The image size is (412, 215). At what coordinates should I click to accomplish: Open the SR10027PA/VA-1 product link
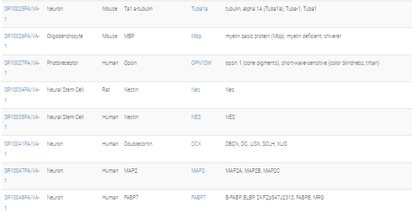22,68
